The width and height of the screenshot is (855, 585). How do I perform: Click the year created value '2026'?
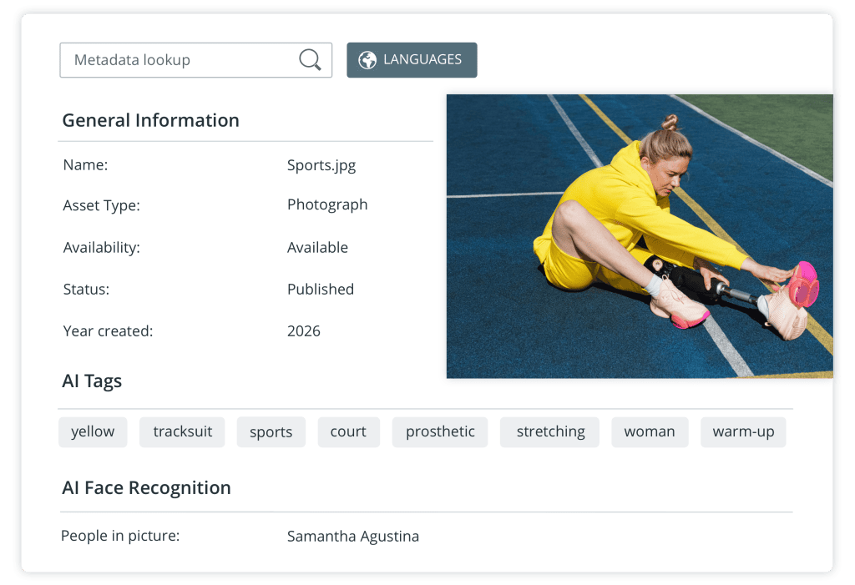pyautogui.click(x=303, y=330)
